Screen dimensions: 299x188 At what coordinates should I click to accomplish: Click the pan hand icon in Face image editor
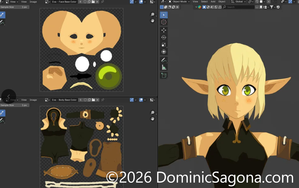(152, 20)
